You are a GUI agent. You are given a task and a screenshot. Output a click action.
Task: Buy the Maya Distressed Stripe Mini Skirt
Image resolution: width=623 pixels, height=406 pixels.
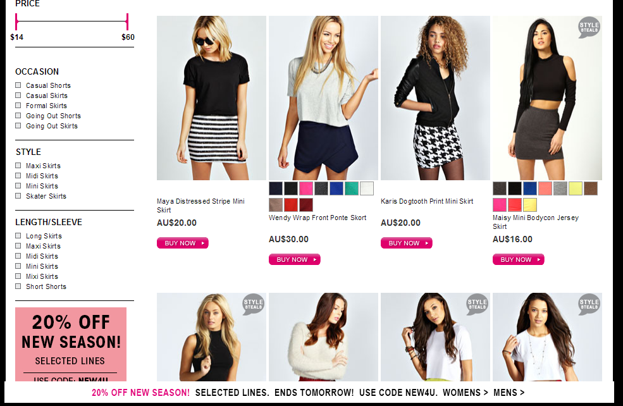pos(182,243)
